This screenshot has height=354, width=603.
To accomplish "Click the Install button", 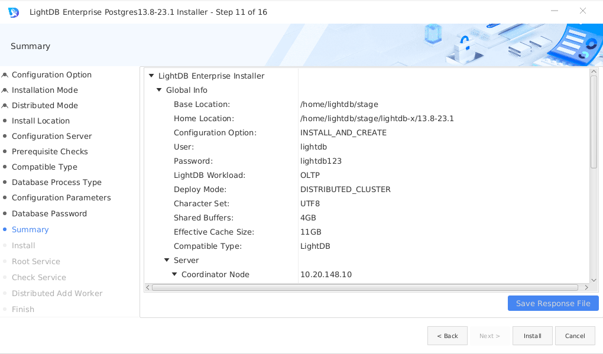I will (532, 336).
